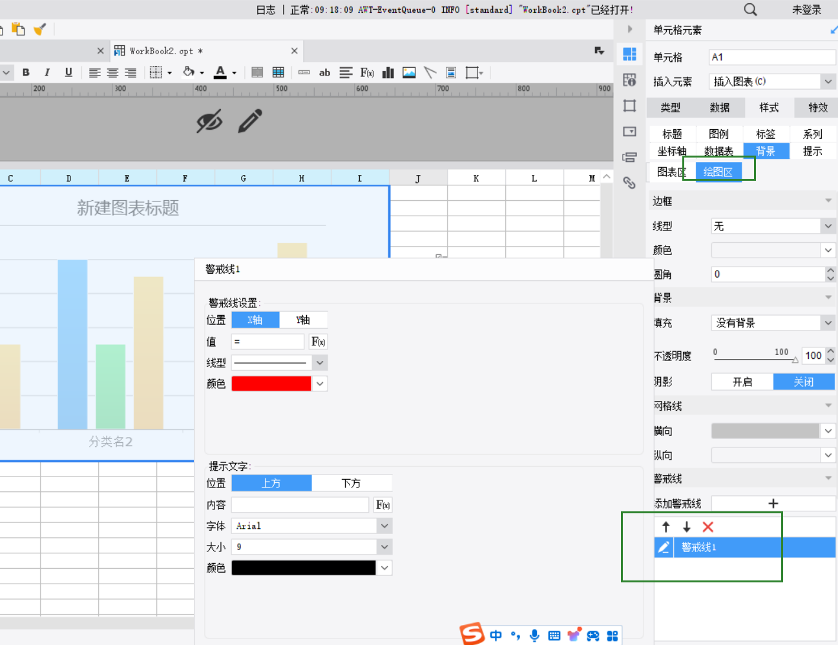Open the condition attributes sidebar icon
The width and height of the screenshot is (838, 645).
pos(629,158)
